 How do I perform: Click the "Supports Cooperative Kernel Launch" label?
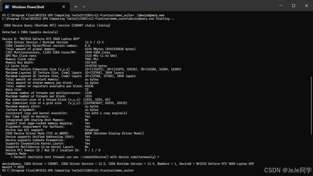click(x=35, y=144)
